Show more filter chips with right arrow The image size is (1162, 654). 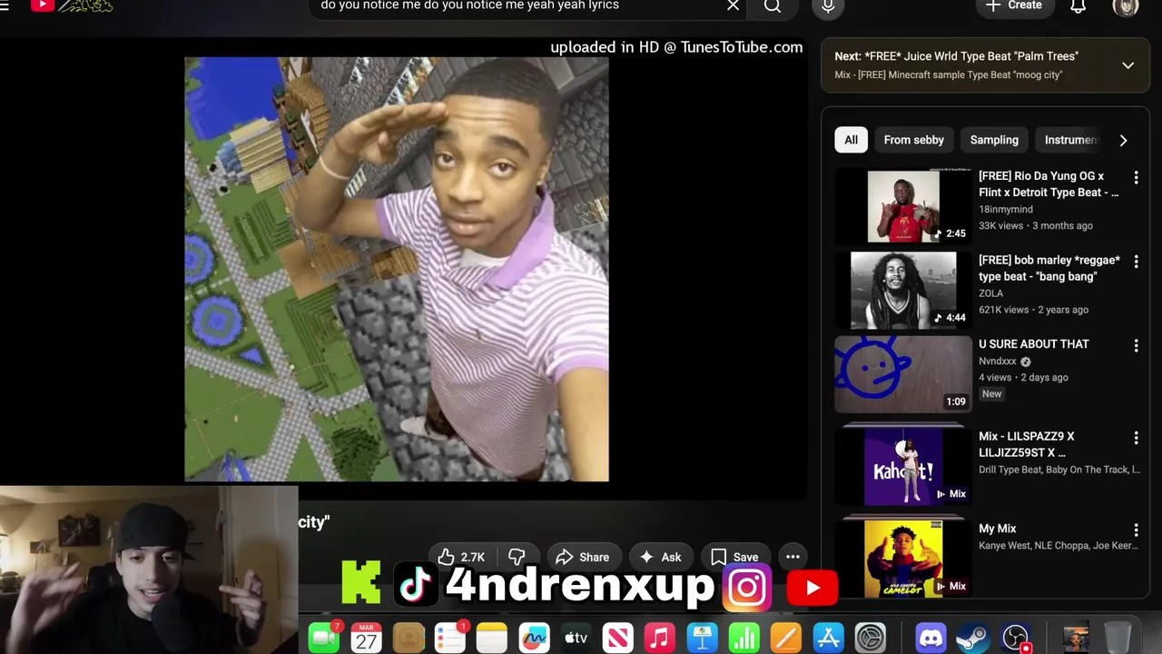(x=1123, y=140)
